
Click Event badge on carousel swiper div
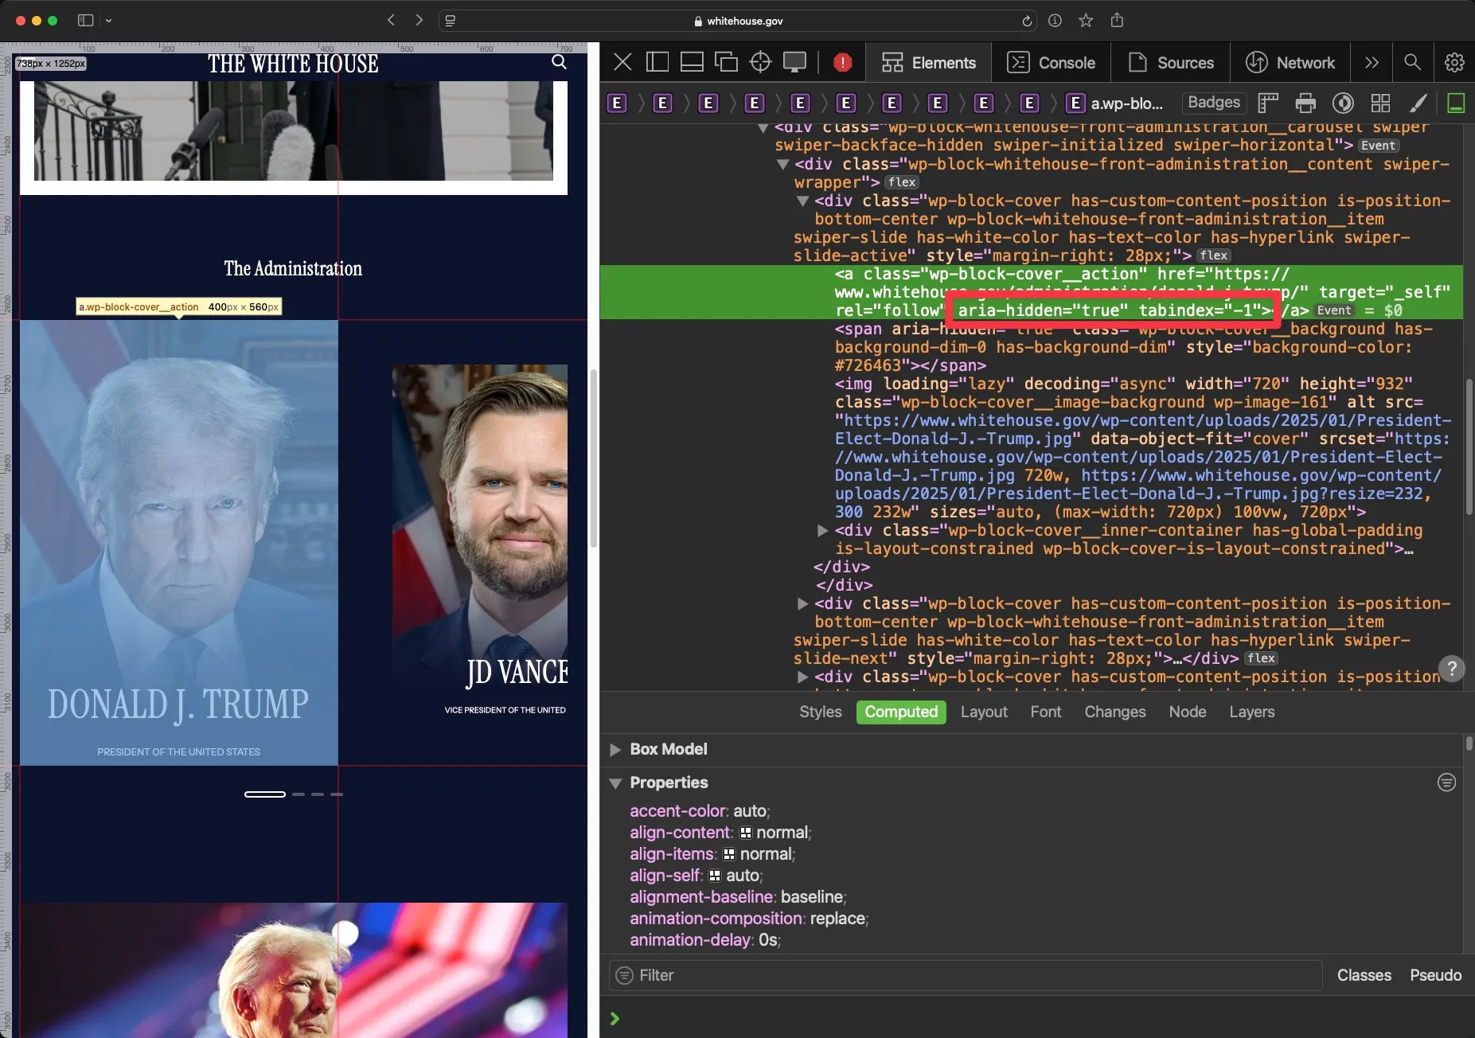click(1378, 146)
